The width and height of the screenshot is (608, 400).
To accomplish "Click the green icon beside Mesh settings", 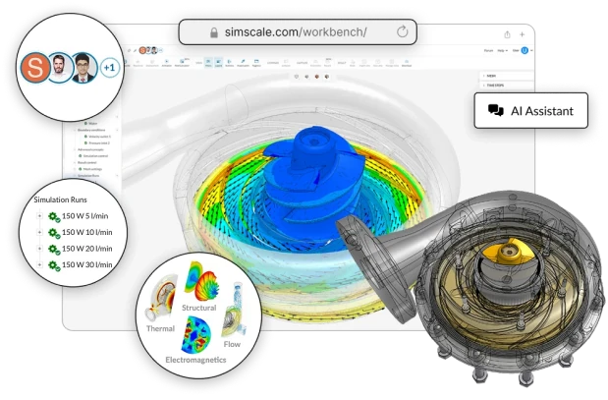I will (x=80, y=169).
